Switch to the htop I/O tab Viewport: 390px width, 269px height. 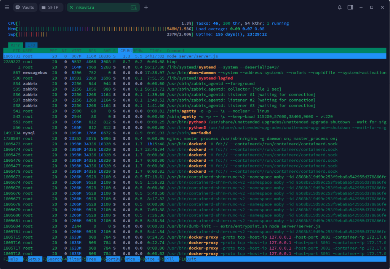[x=31, y=45]
